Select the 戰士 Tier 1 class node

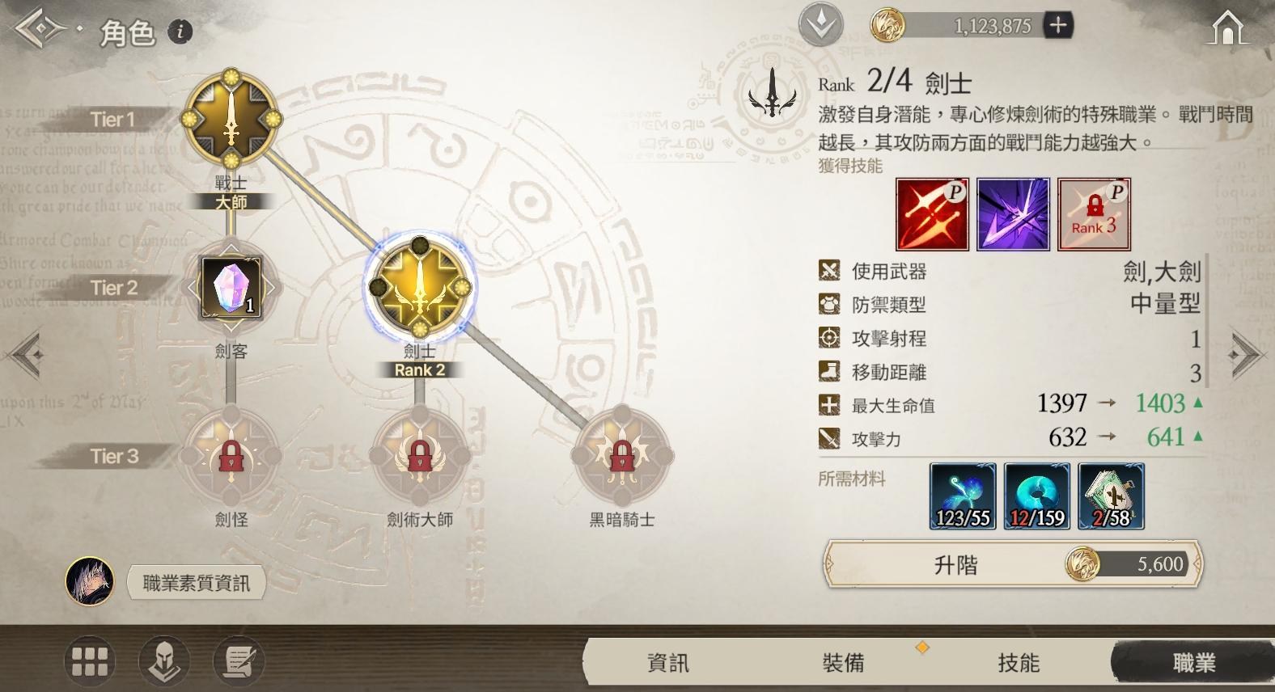click(x=231, y=119)
